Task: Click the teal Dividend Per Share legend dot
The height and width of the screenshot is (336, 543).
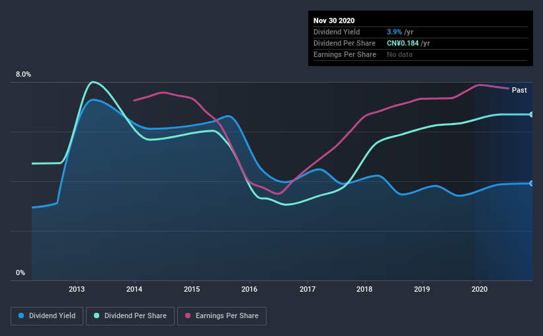Action: tap(97, 315)
